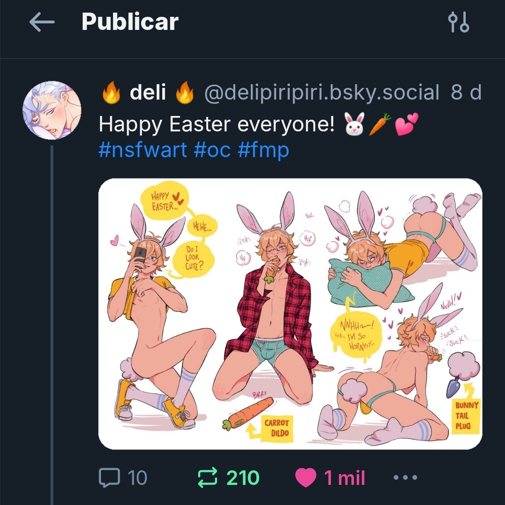Tap the deli display name
This screenshot has width=505, height=505.
148,93
